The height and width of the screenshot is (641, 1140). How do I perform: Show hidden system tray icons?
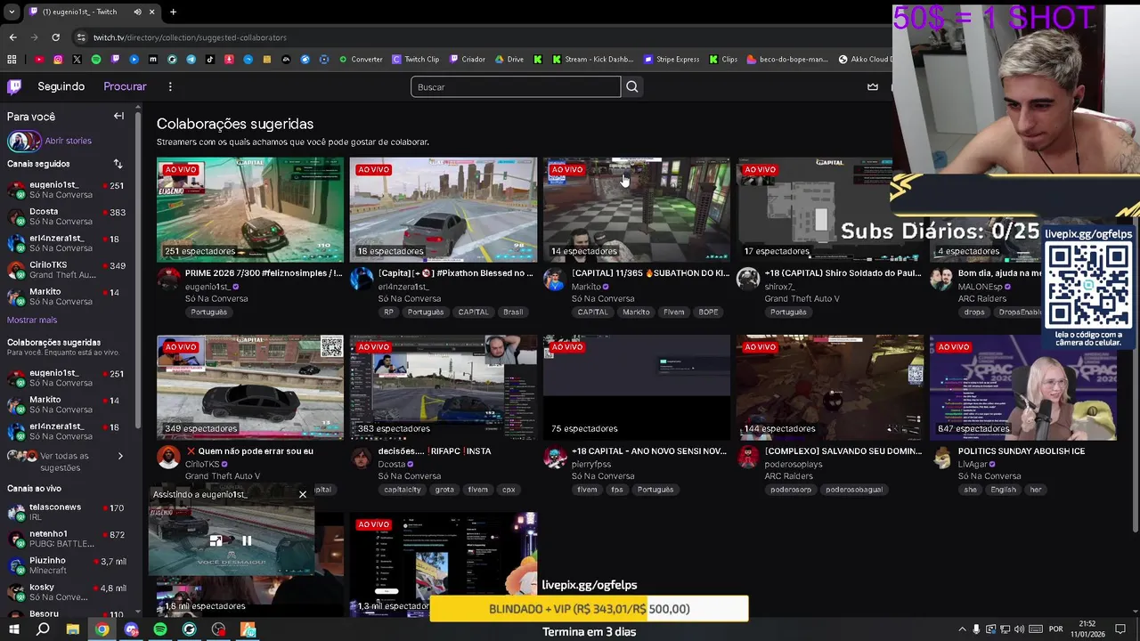962,629
